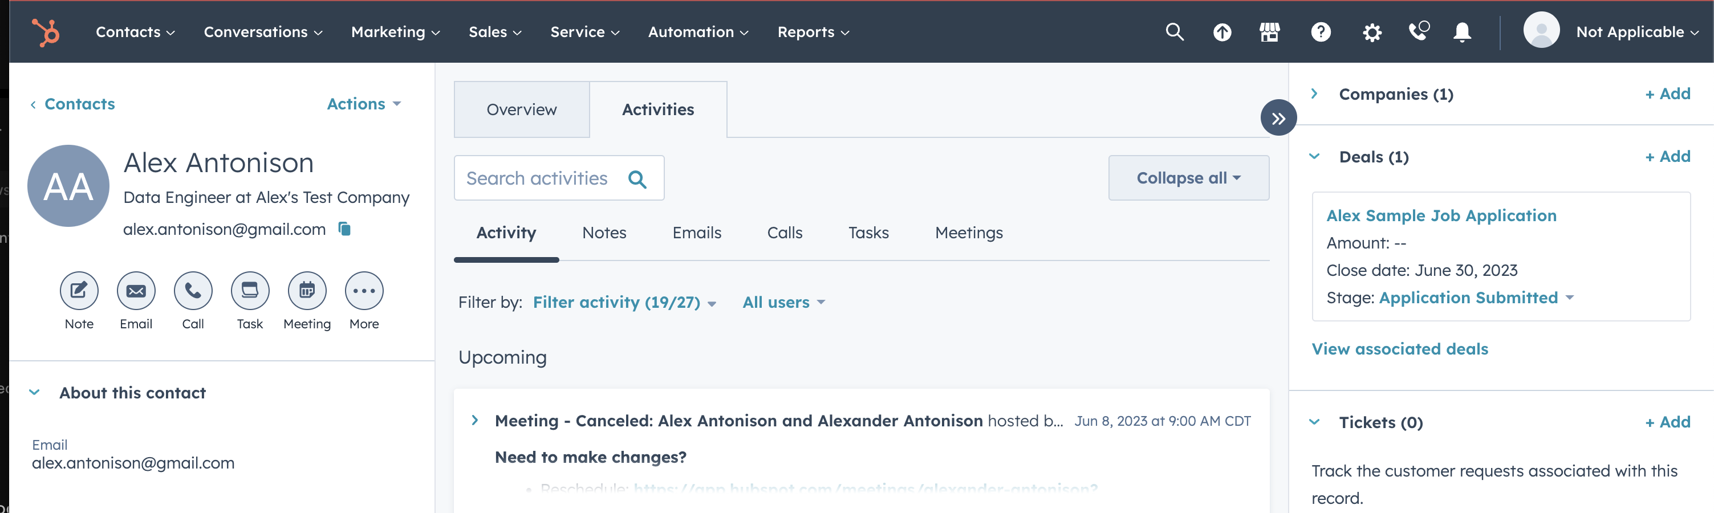Switch to the Overview tab
The width and height of the screenshot is (1714, 513).
point(522,110)
